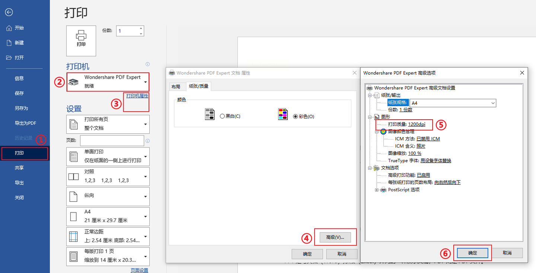536x273 pixels.
Task: Click 确定 in the 高级选项 dialog
Action: point(472,253)
